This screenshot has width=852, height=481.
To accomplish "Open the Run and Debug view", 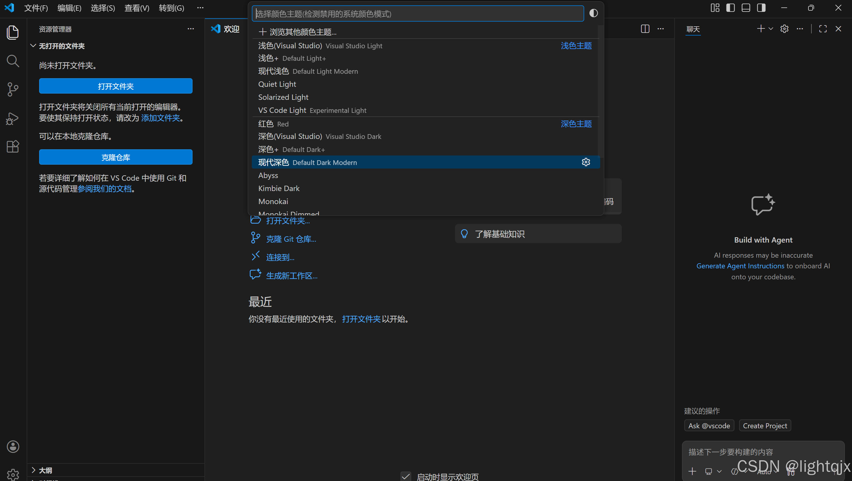I will pyautogui.click(x=12, y=118).
